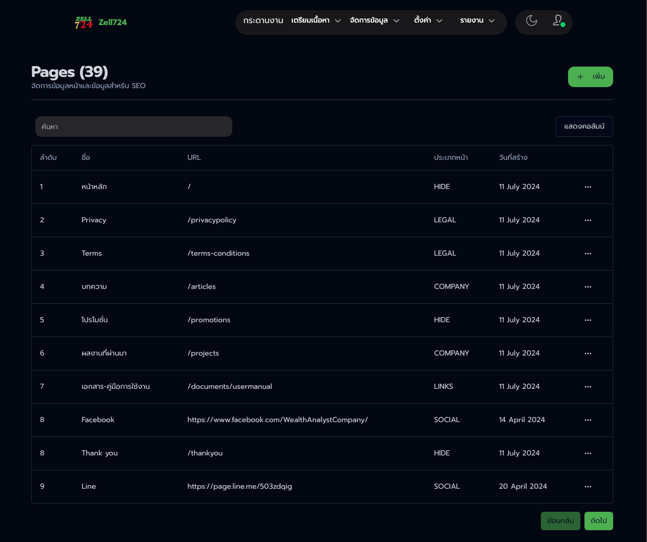The width and height of the screenshot is (647, 542).
Task: Click SOCIAL type in Facebook row
Action: click(447, 420)
